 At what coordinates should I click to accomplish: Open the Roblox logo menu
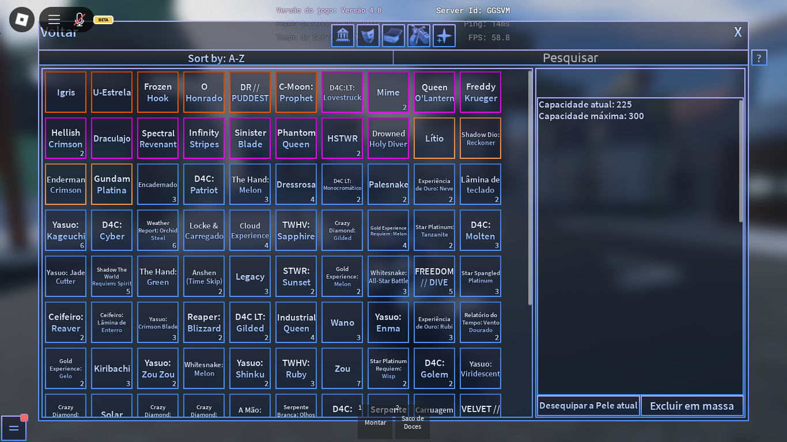pos(22,20)
